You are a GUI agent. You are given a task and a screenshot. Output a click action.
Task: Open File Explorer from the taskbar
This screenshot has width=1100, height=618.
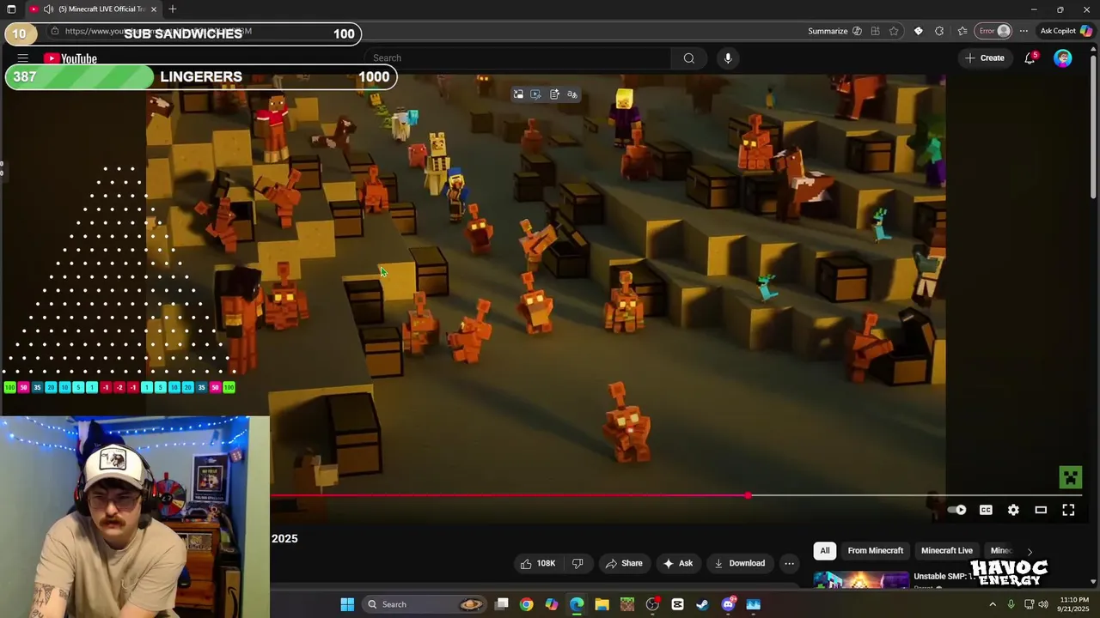pos(602,604)
